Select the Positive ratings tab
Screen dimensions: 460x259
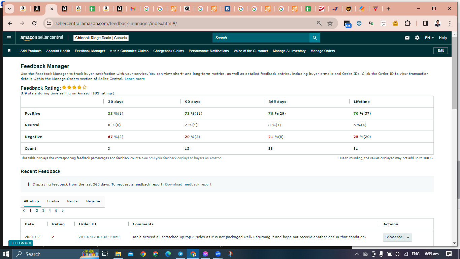[53, 201]
